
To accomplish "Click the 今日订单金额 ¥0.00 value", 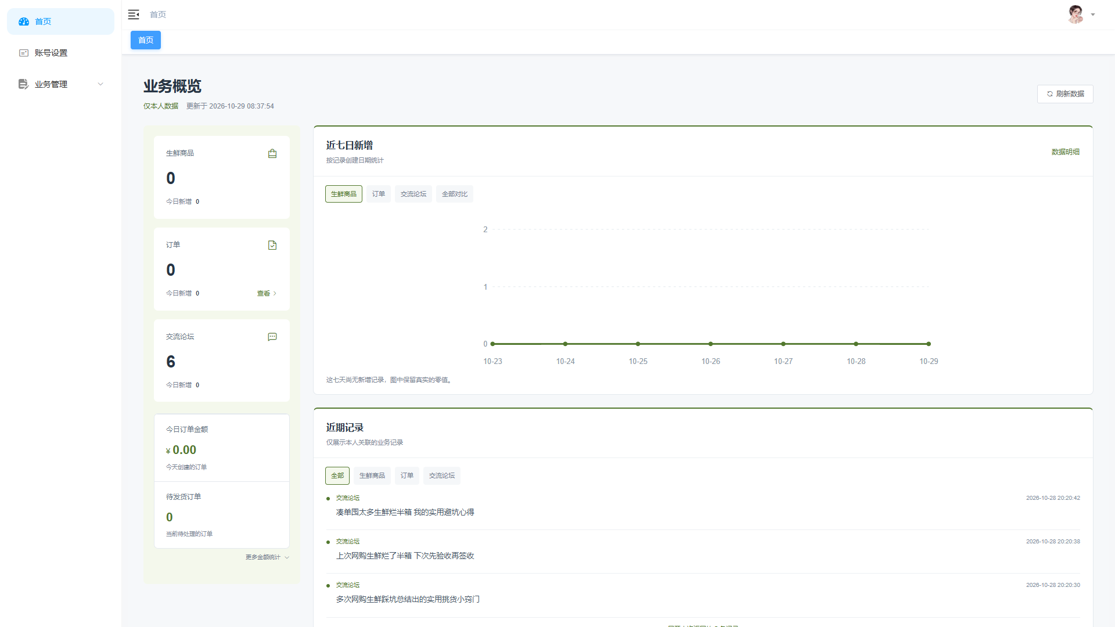I will coord(181,450).
